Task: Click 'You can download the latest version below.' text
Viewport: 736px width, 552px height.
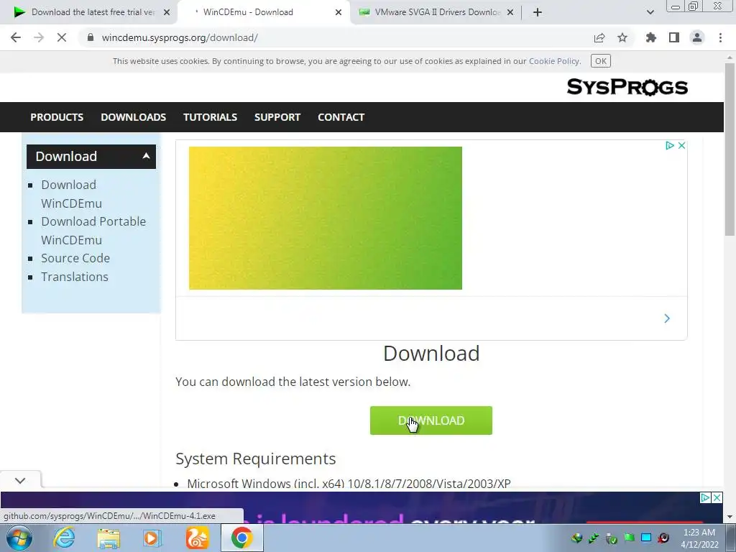Action: pos(293,382)
